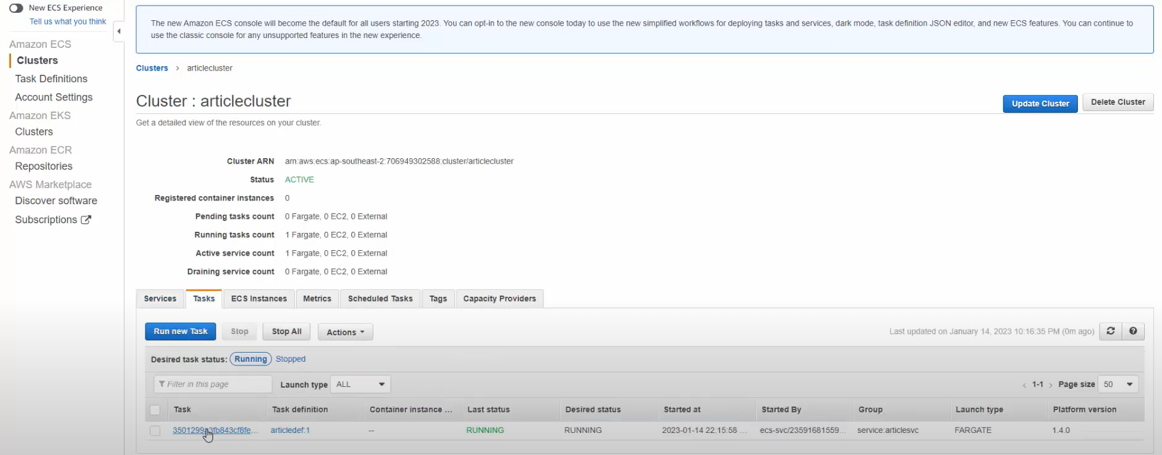
Task: Click the 2023-01-14 22:15:58 started at cell
Action: pyautogui.click(x=704, y=430)
